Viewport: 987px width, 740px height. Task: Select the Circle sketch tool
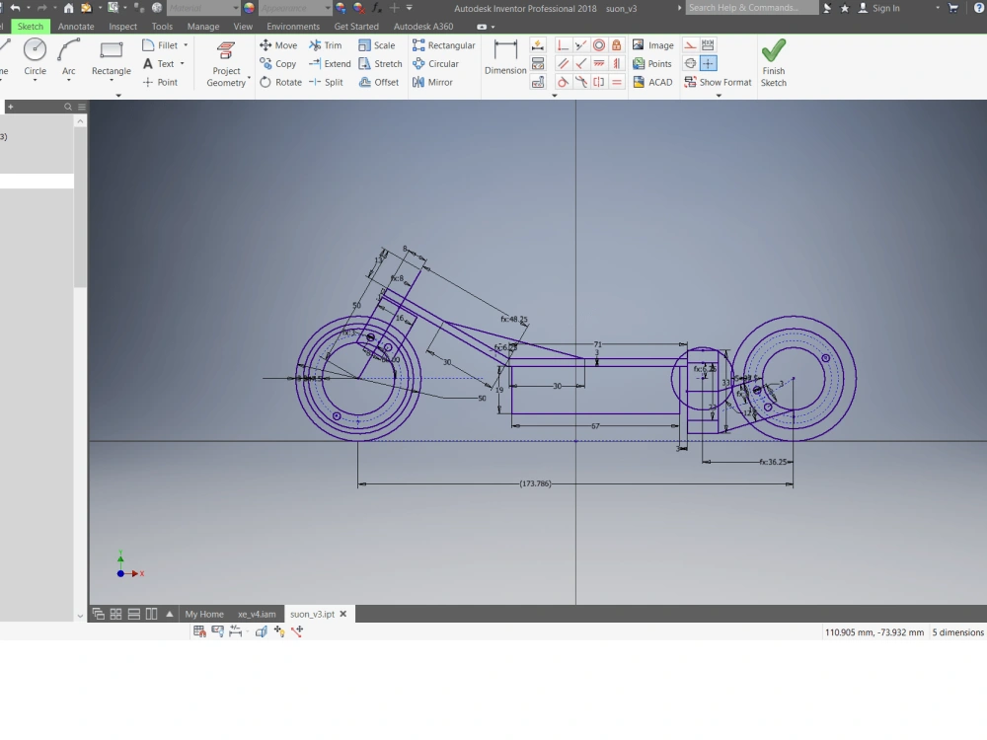point(35,56)
